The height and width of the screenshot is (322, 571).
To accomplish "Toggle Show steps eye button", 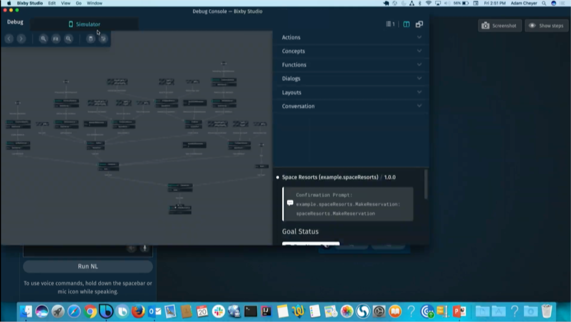I will 546,26.
